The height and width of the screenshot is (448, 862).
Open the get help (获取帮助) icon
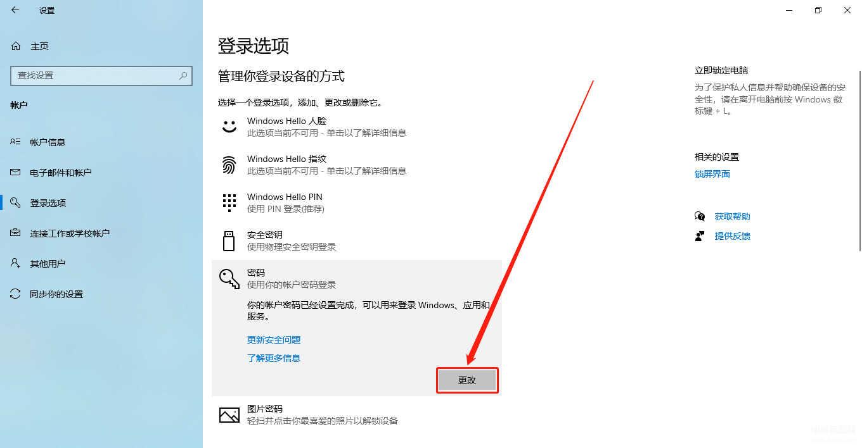click(x=700, y=216)
